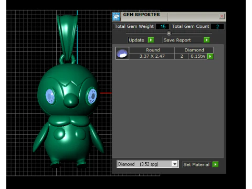252x189 pixels.
Task: Click the green arrow beside Set Material
Action: 215,164
